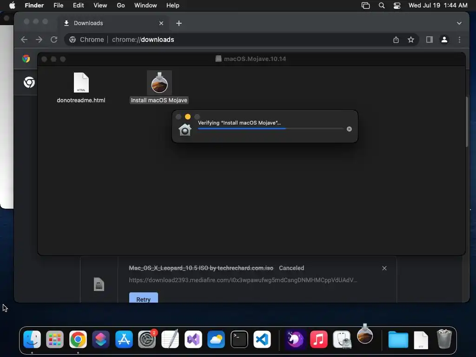Open Chrome profile avatar menu
The image size is (476, 357).
point(444,40)
